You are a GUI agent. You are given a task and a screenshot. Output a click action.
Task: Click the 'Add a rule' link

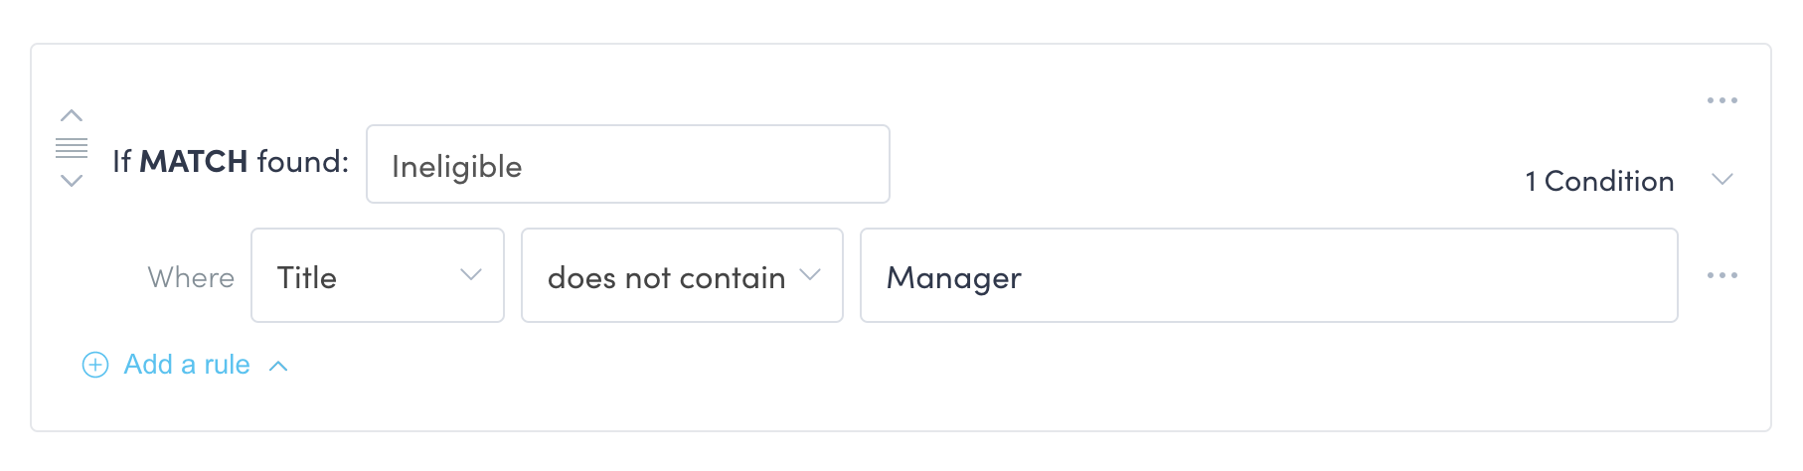(187, 365)
